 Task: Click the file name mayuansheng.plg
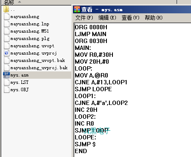pyautogui.click(x=30, y=39)
